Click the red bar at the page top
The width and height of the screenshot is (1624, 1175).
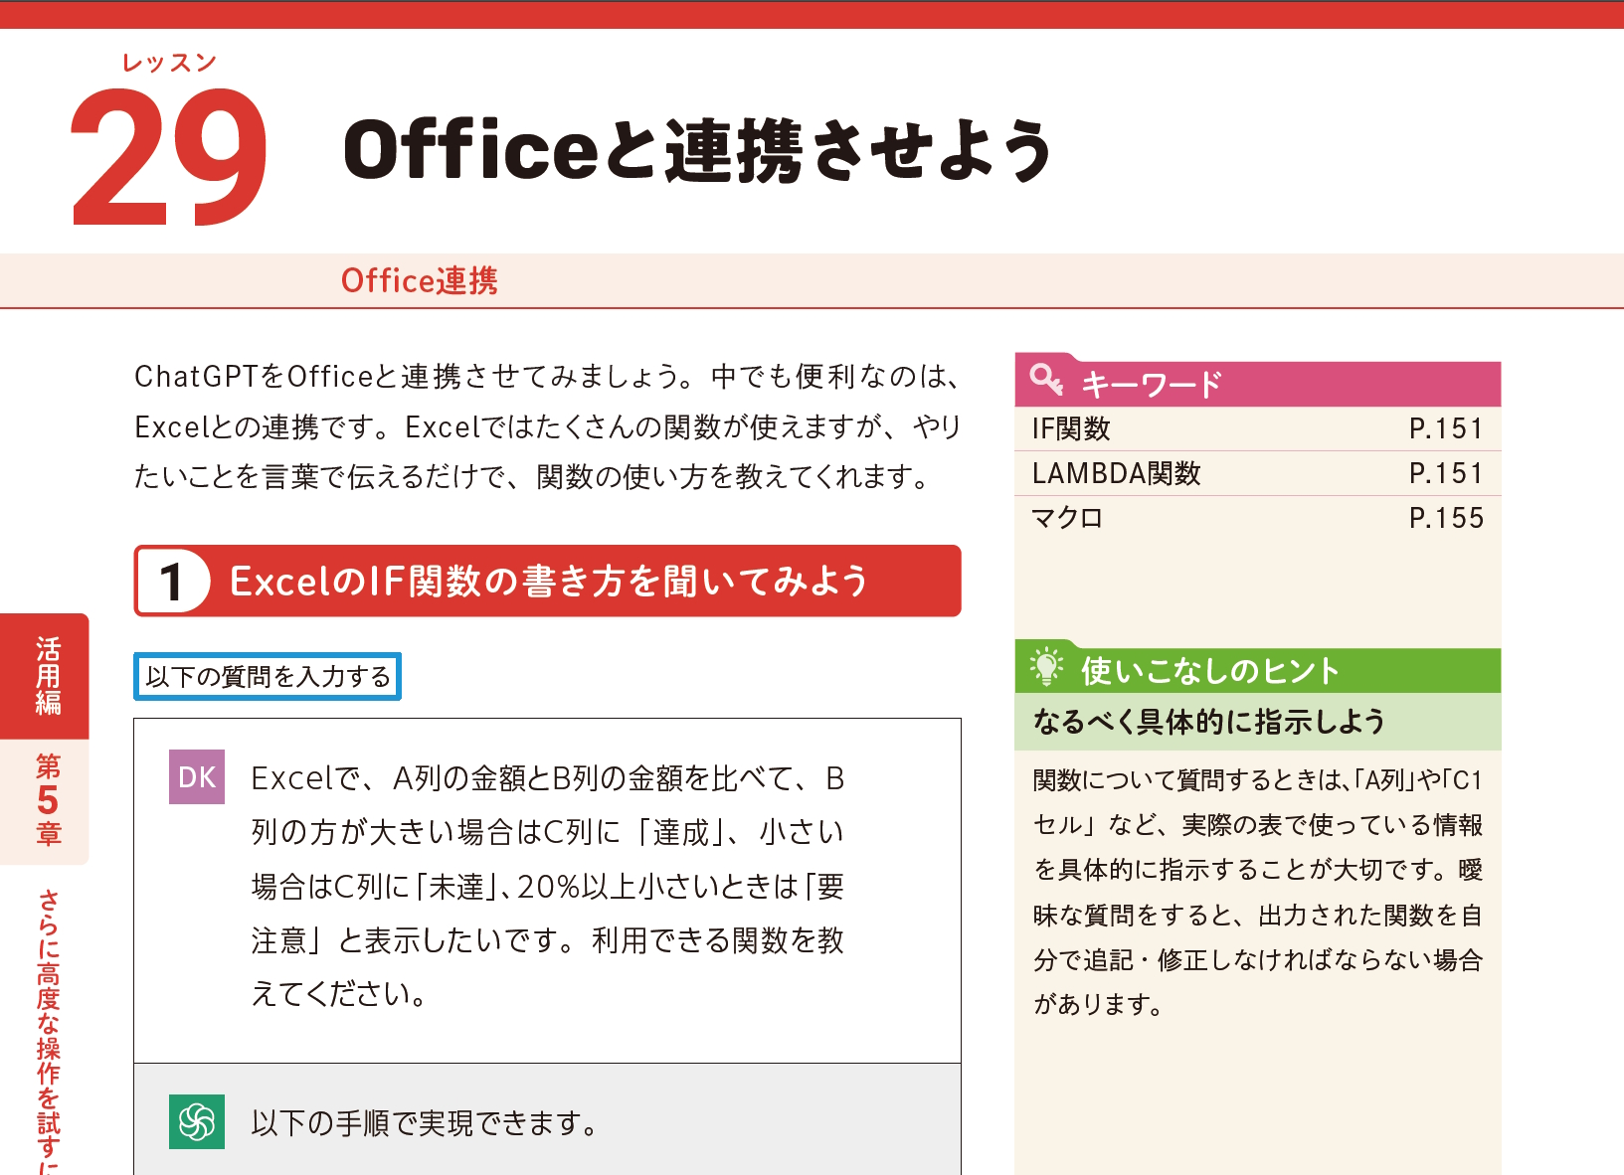point(812,14)
